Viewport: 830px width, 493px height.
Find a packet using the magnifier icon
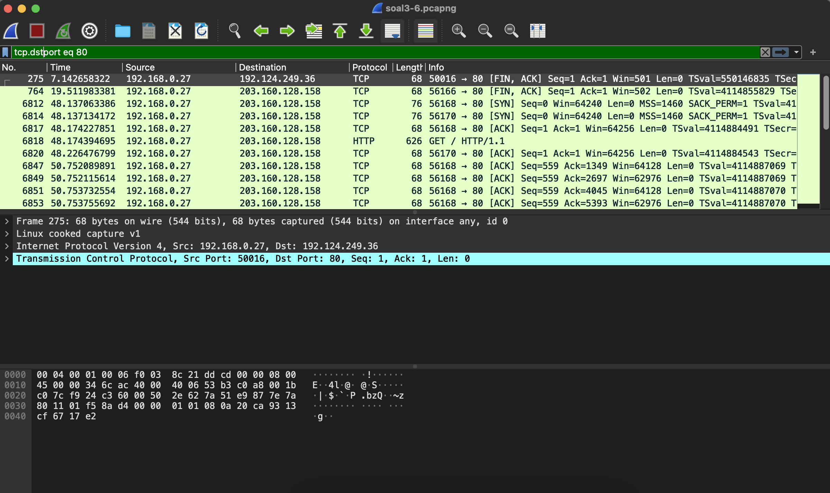tap(234, 31)
